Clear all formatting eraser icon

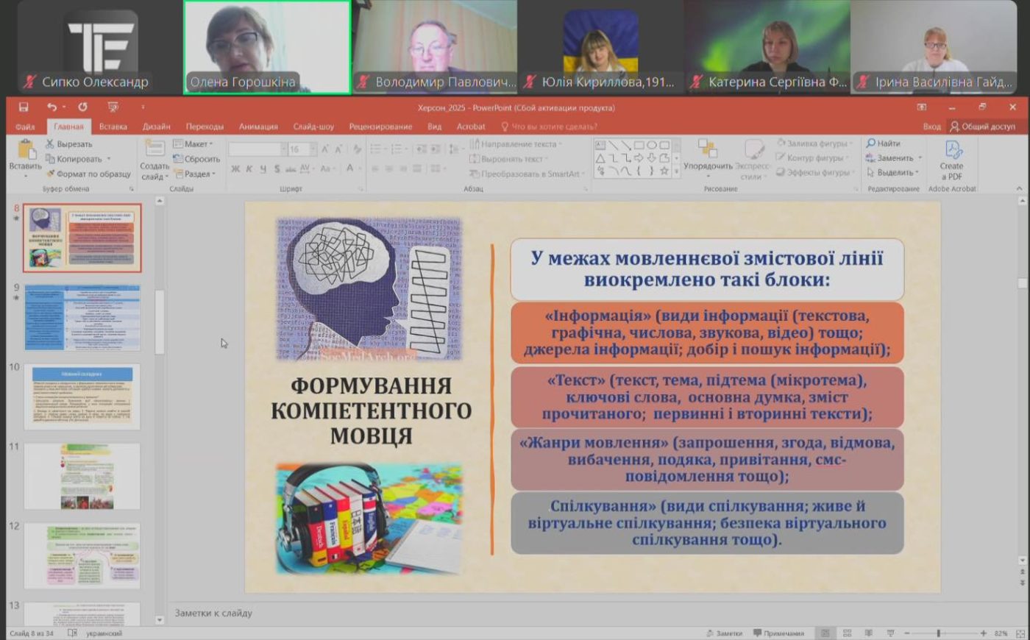[357, 149]
